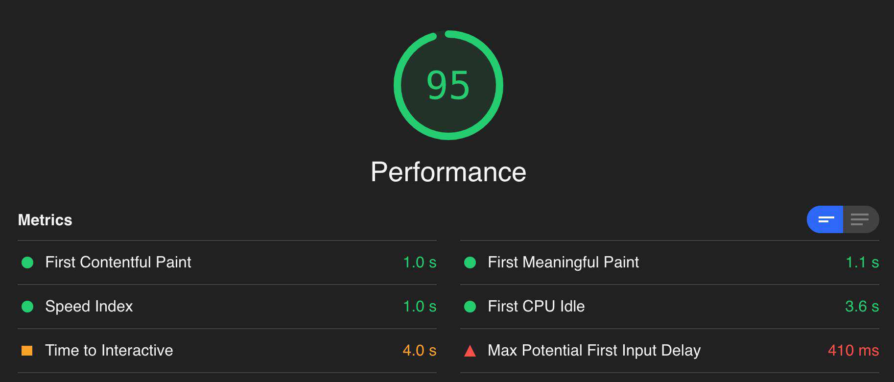Click the green Speed Index status dot
This screenshot has width=894, height=382.
pos(27,307)
